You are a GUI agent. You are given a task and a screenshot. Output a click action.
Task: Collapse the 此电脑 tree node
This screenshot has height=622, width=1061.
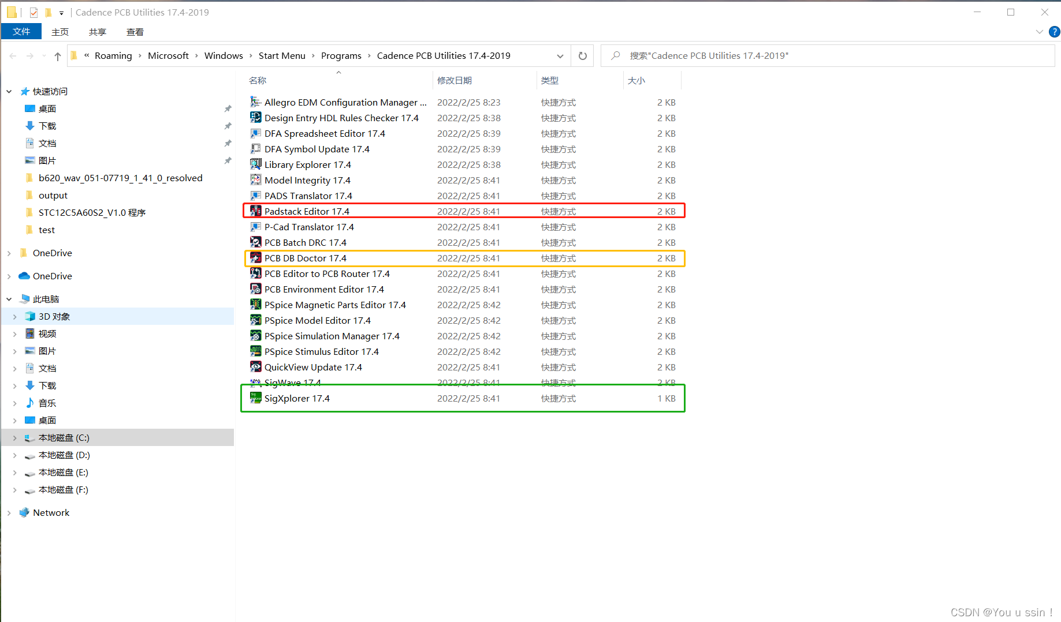coord(9,299)
